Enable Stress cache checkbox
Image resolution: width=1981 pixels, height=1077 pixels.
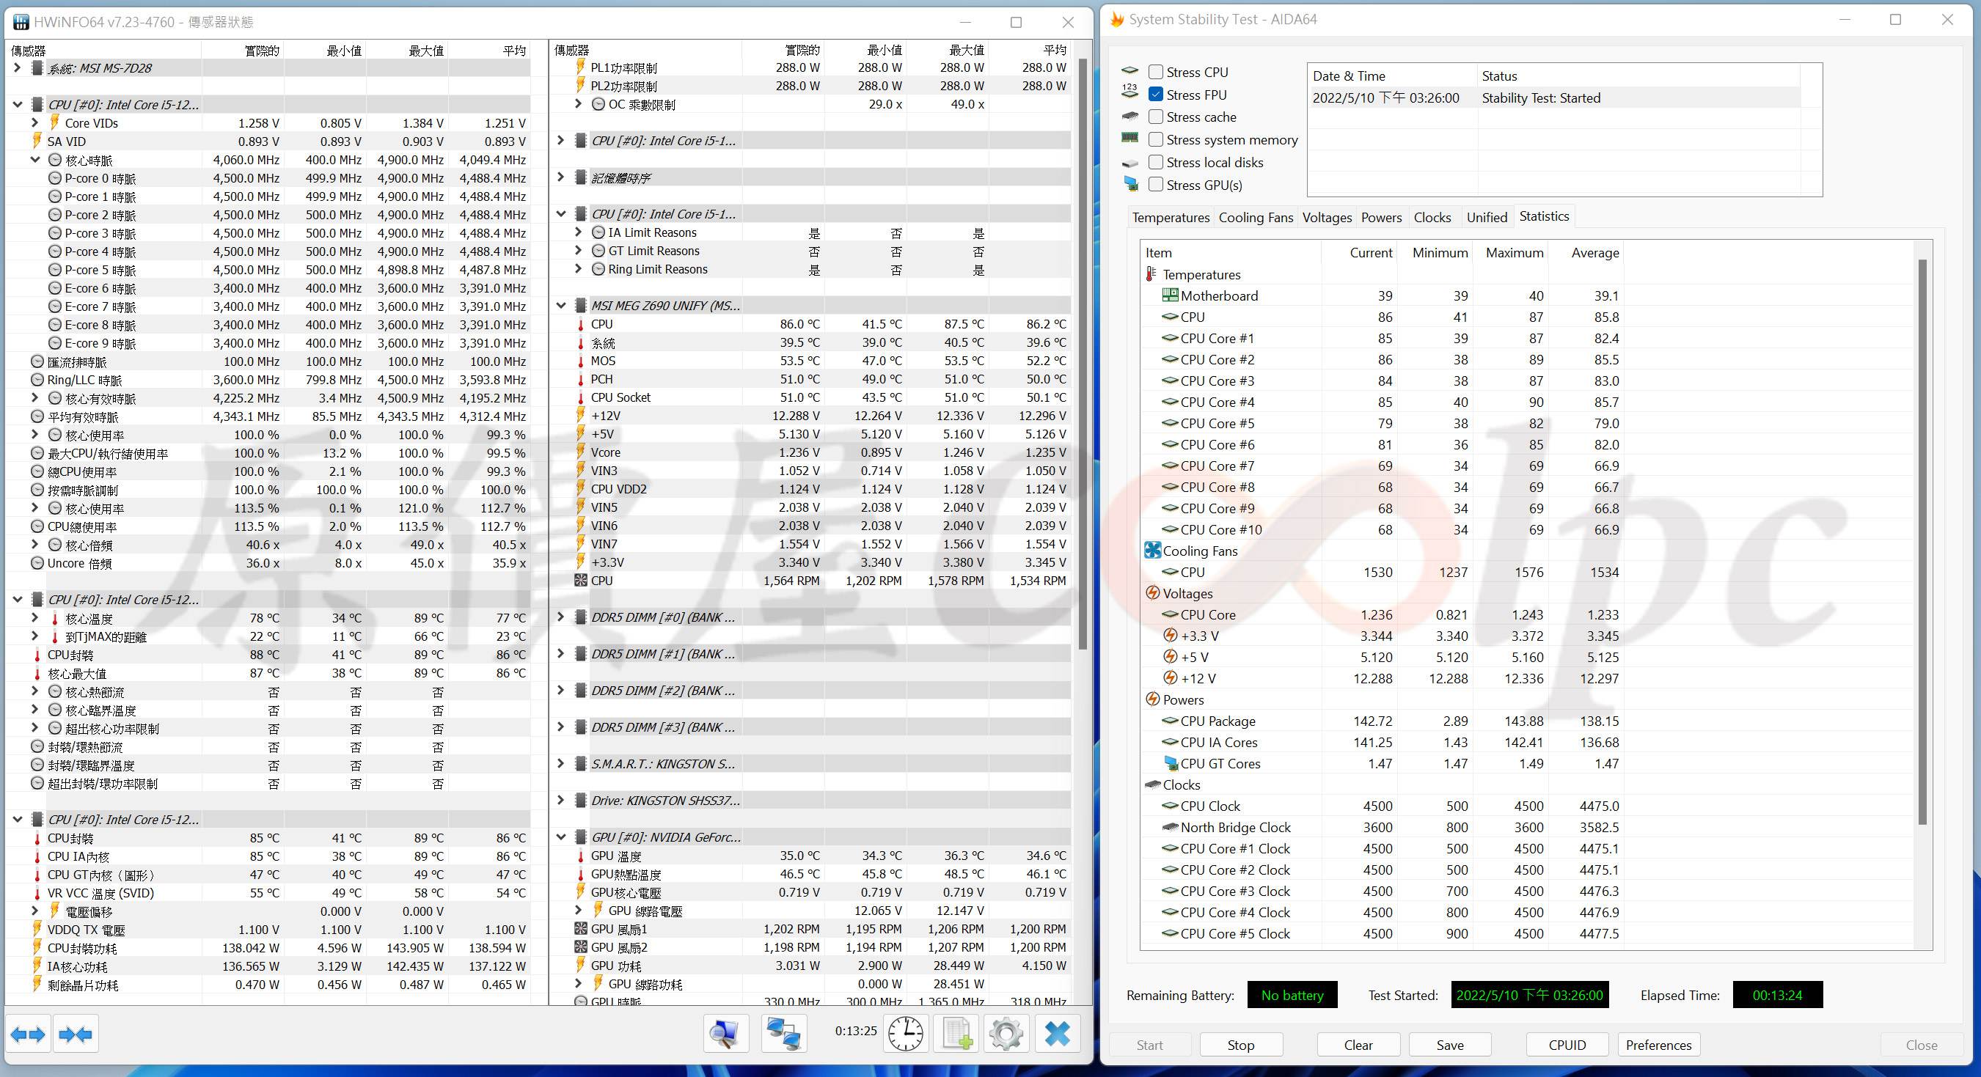pos(1155,117)
